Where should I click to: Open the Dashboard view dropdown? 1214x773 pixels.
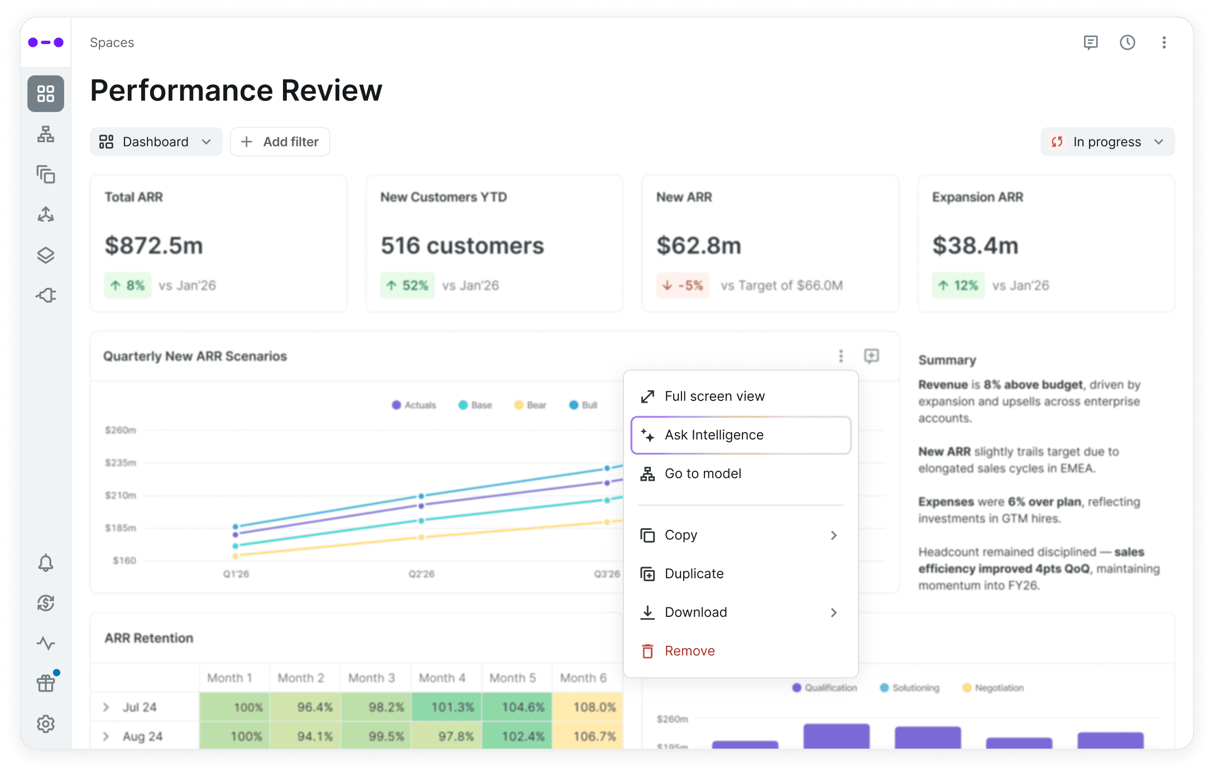[156, 142]
